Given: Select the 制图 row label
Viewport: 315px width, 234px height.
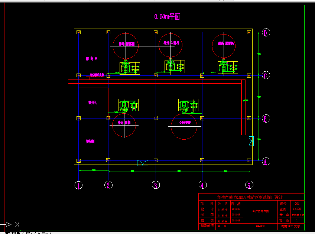Looking at the screenshot, I should tap(207, 215).
